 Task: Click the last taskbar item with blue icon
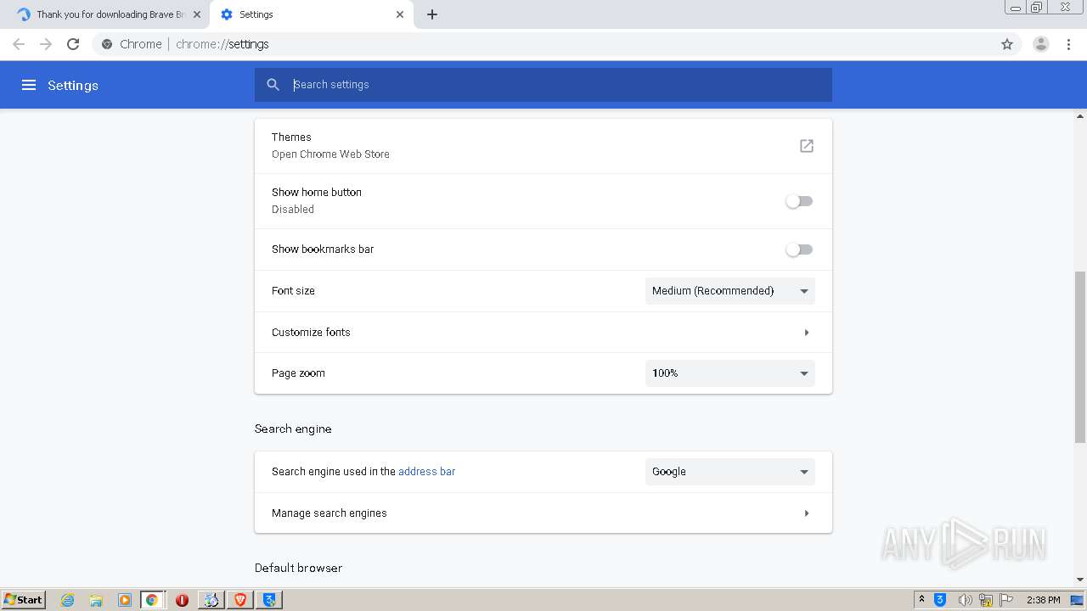coord(270,600)
